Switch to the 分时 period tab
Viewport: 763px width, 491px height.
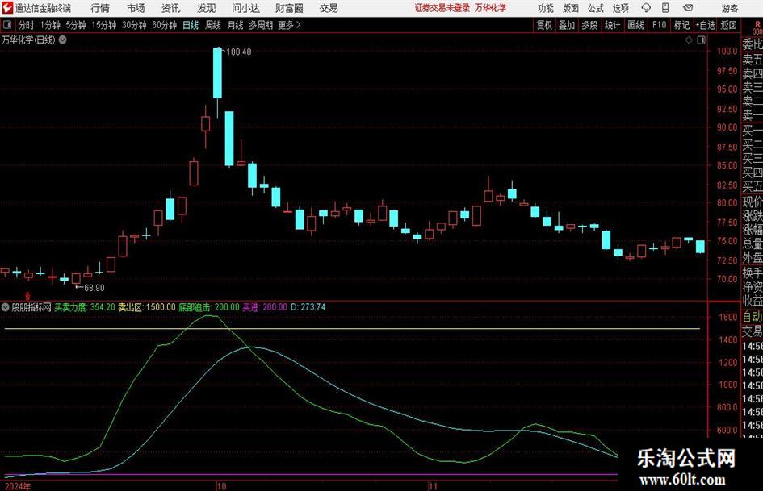click(27, 25)
